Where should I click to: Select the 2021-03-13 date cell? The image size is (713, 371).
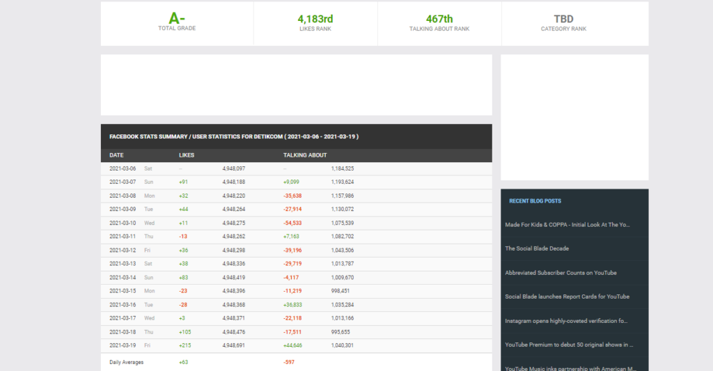[123, 264]
